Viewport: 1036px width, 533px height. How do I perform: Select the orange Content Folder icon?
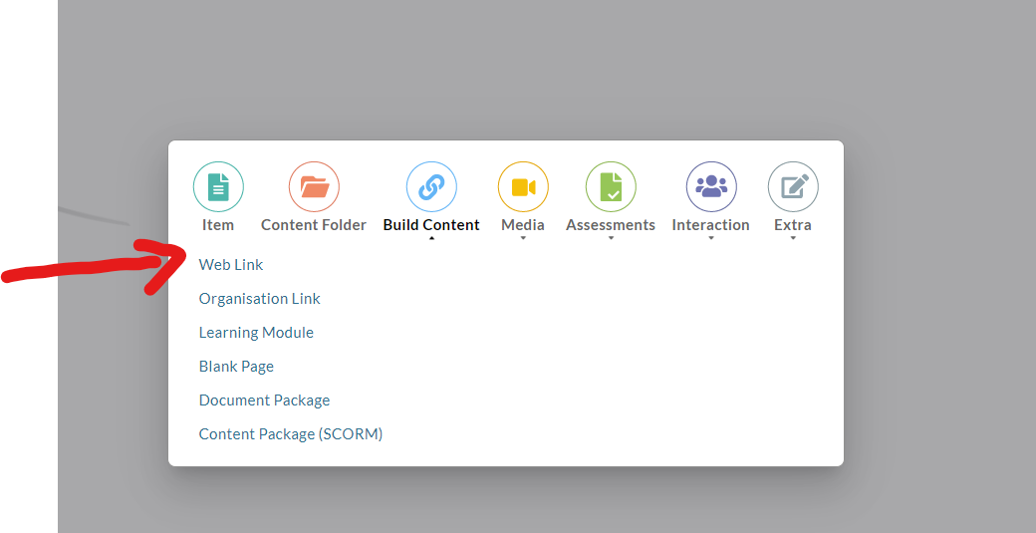pos(314,187)
